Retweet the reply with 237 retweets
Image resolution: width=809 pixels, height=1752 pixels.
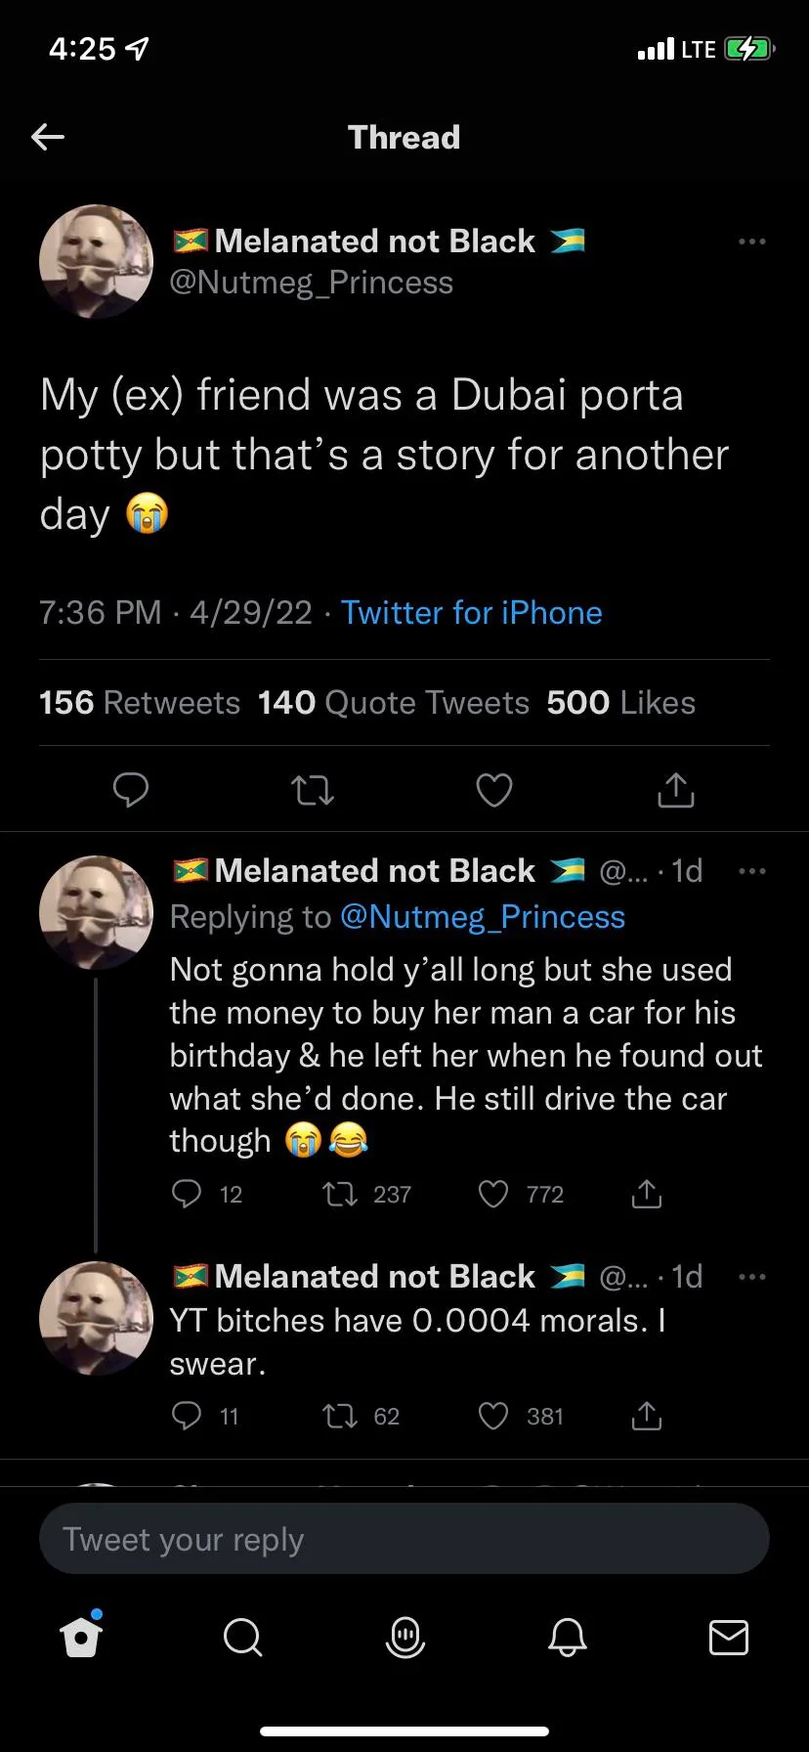[x=340, y=1194]
